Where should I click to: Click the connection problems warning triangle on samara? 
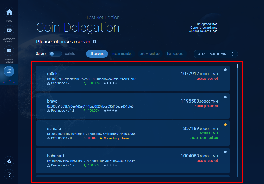pyautogui.click(x=101, y=138)
